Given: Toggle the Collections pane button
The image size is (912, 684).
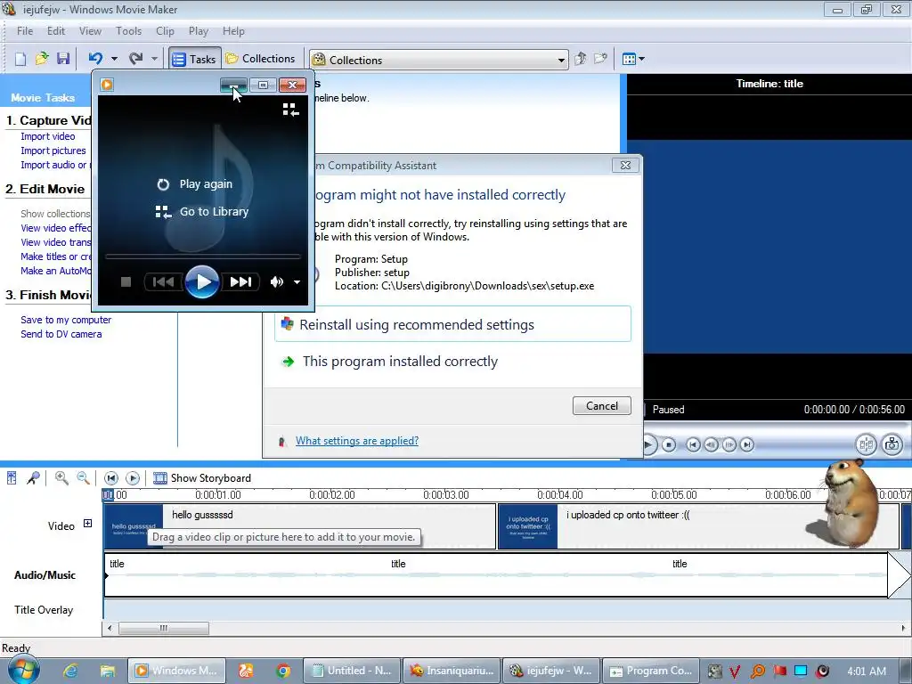Looking at the screenshot, I should 261,59.
